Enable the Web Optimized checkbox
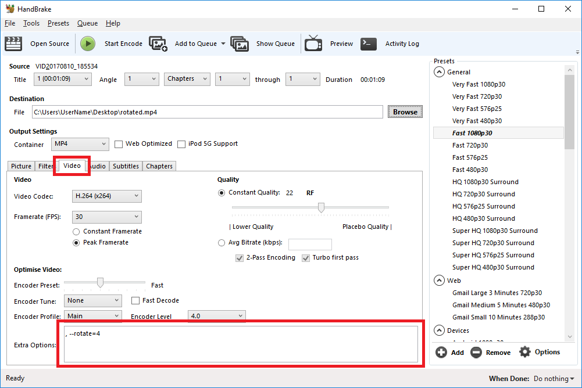The width and height of the screenshot is (582, 388). [x=119, y=144]
